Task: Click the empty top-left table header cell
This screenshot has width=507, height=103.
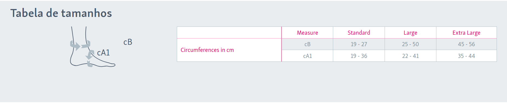Action: 229,33
